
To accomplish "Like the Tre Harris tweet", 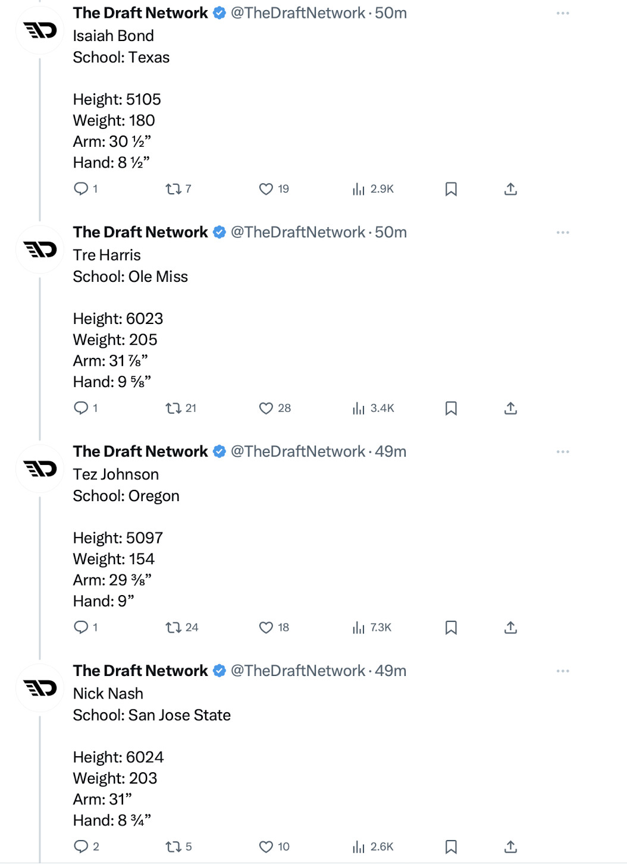I will [266, 408].
